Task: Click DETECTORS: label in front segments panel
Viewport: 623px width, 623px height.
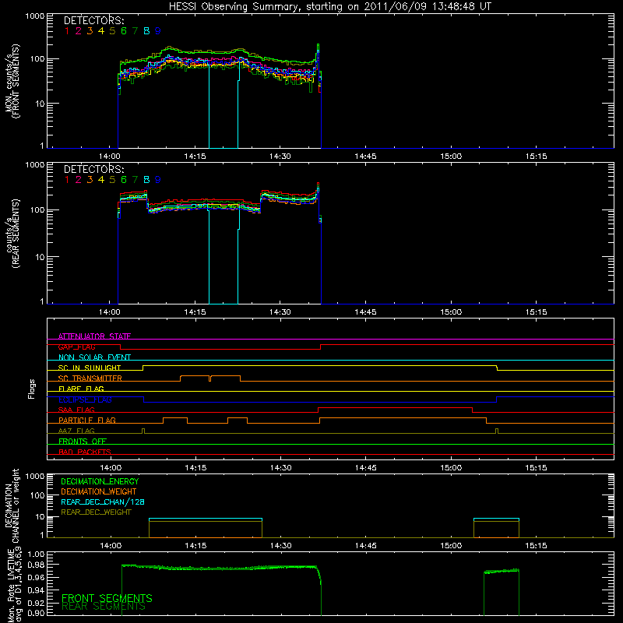Action: click(94, 20)
